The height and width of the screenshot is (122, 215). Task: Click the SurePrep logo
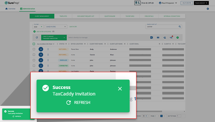[x=12, y=3]
